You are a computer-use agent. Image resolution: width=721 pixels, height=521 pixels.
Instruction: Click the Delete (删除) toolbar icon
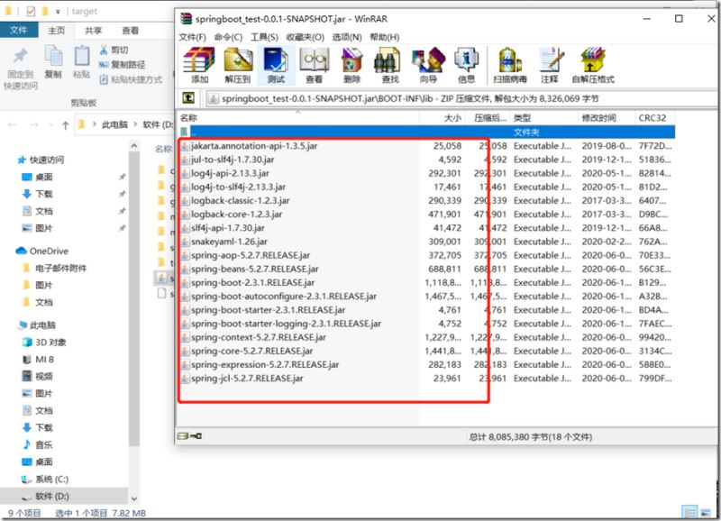351,65
